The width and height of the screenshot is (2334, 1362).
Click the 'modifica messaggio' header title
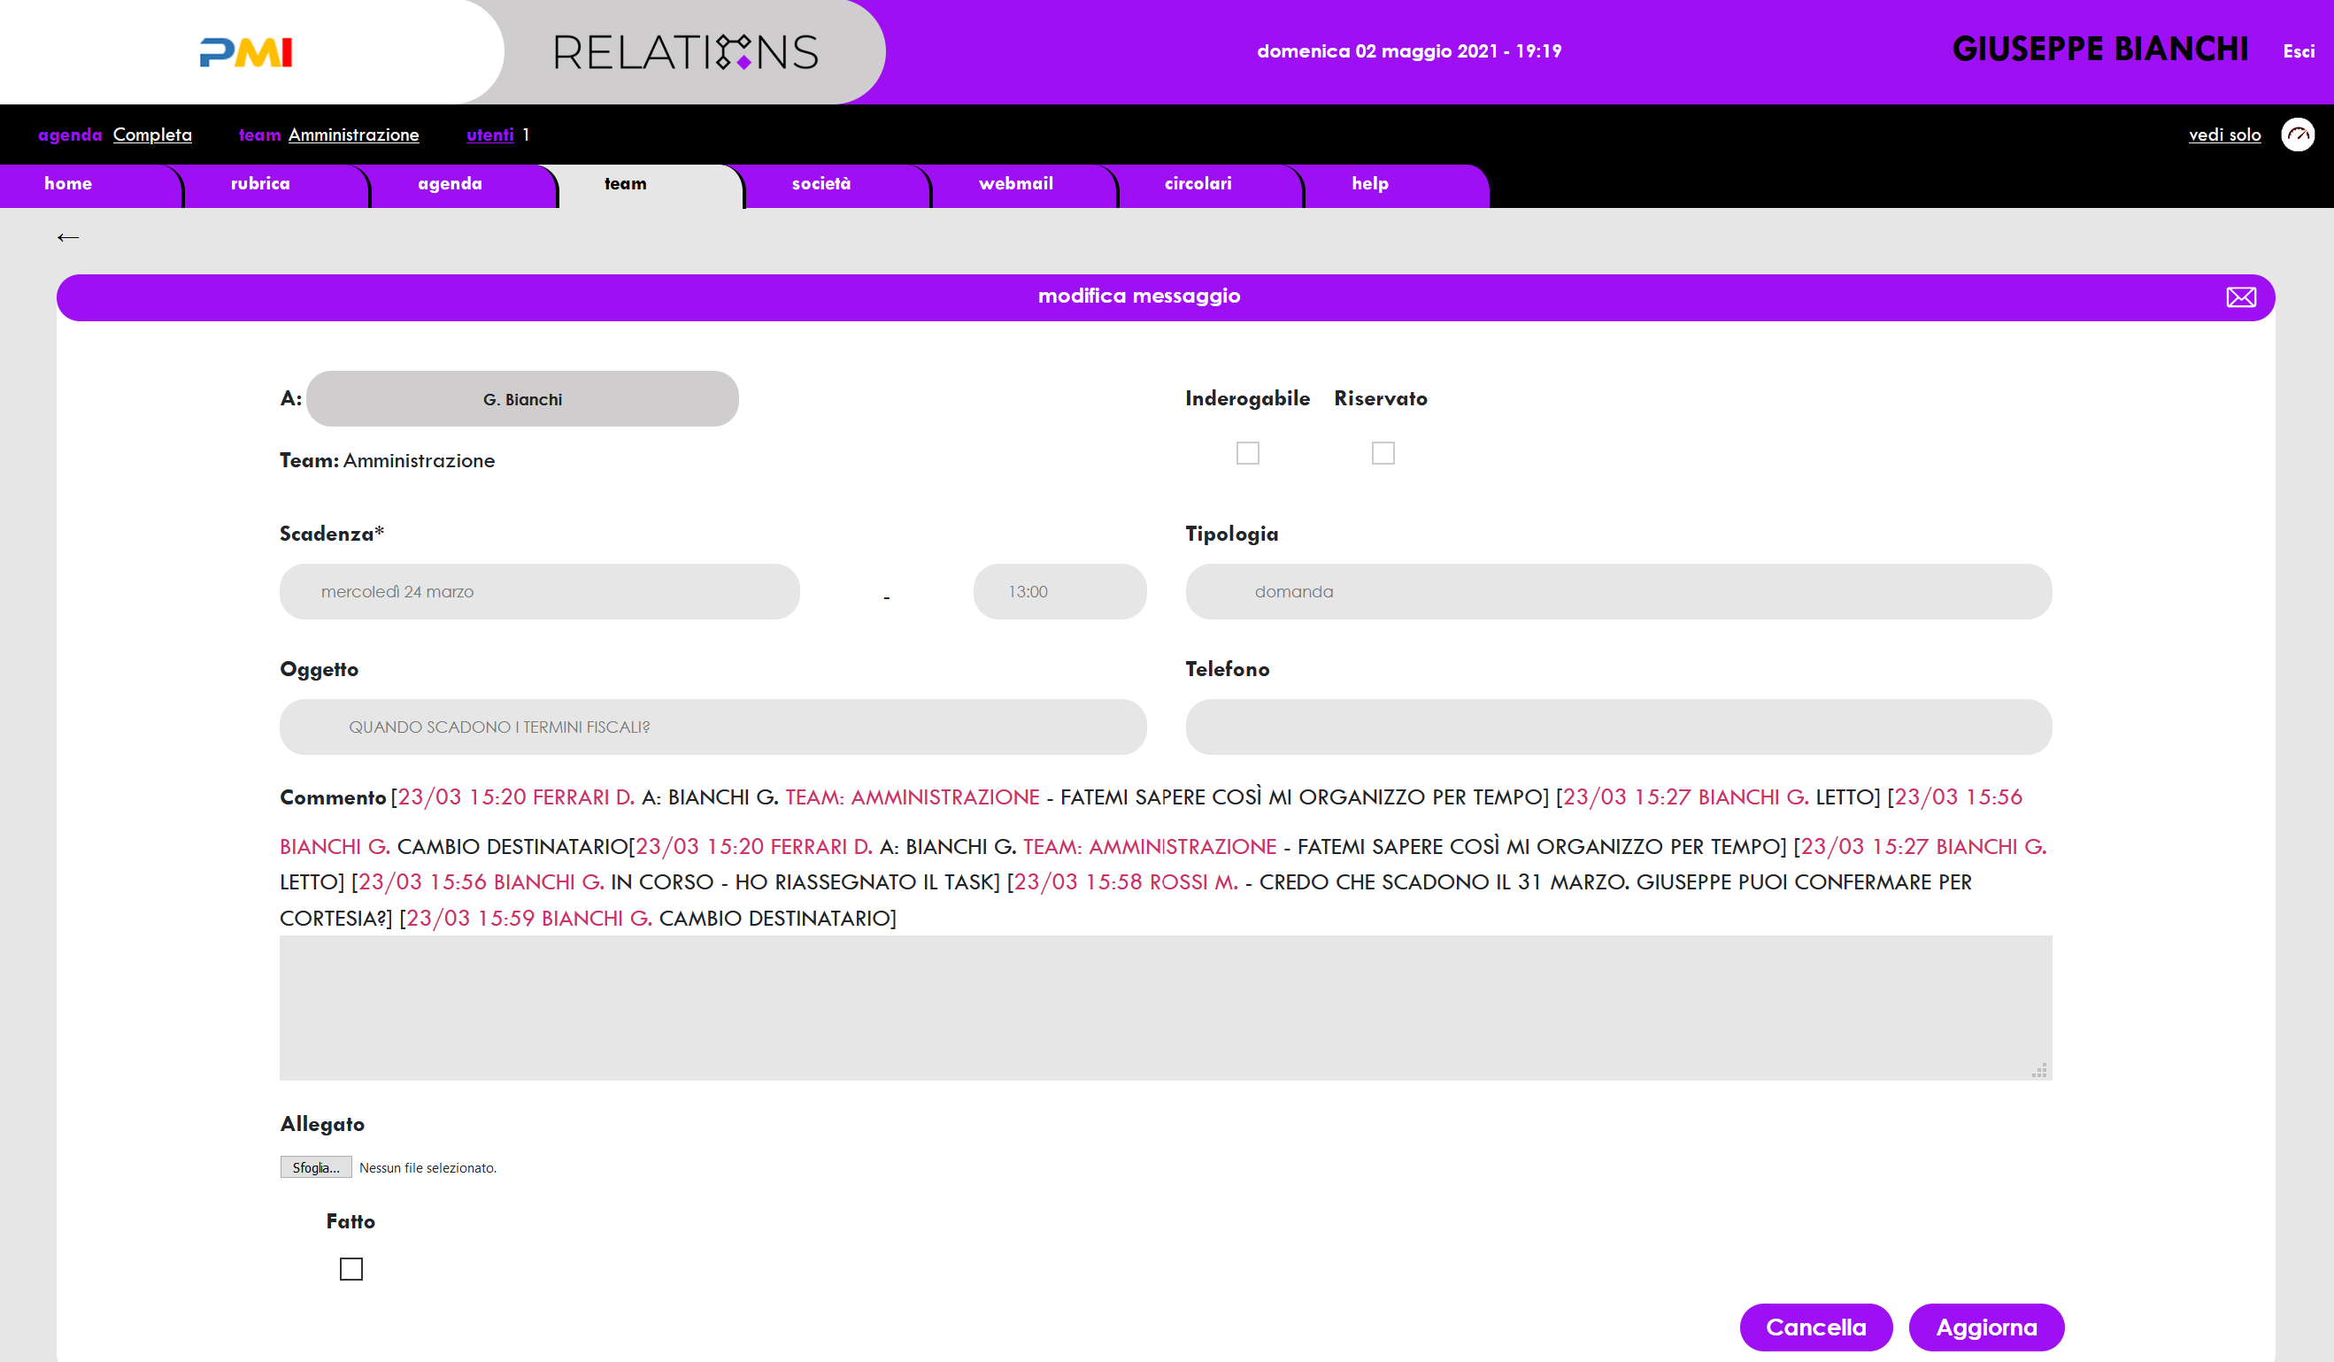tap(1138, 296)
